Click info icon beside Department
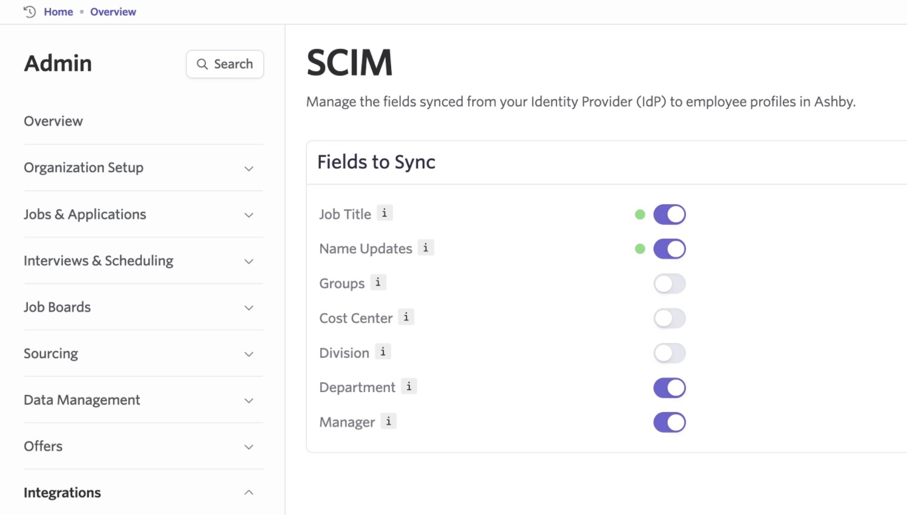 [x=409, y=387]
